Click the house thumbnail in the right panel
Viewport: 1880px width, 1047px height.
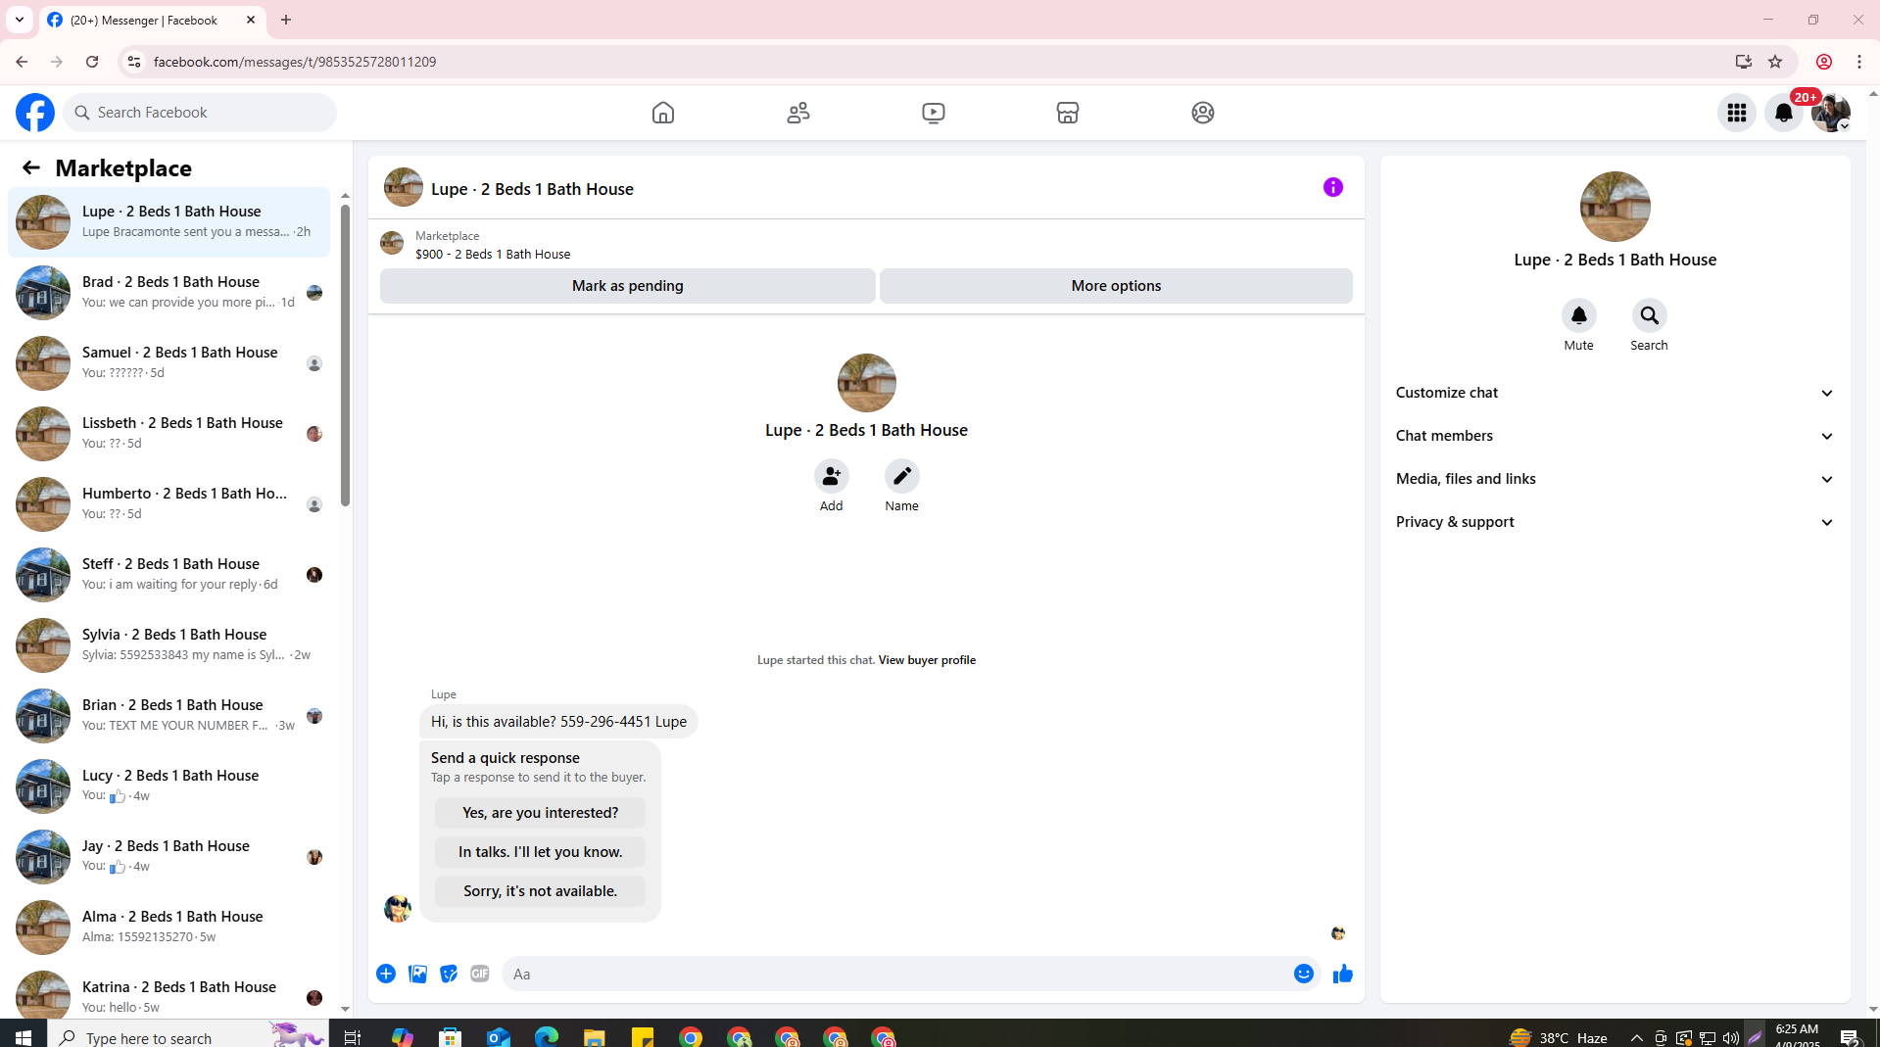click(x=1615, y=207)
